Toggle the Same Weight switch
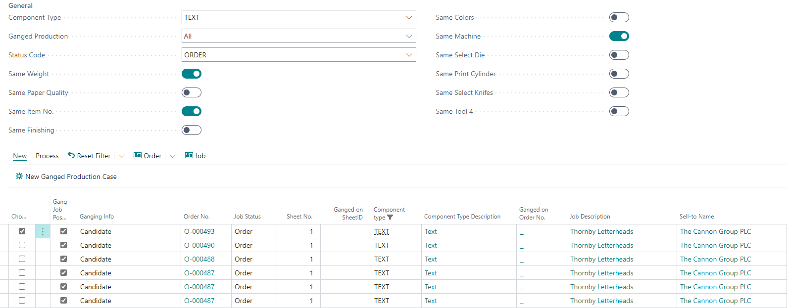Image resolution: width=787 pixels, height=308 pixels. [192, 74]
